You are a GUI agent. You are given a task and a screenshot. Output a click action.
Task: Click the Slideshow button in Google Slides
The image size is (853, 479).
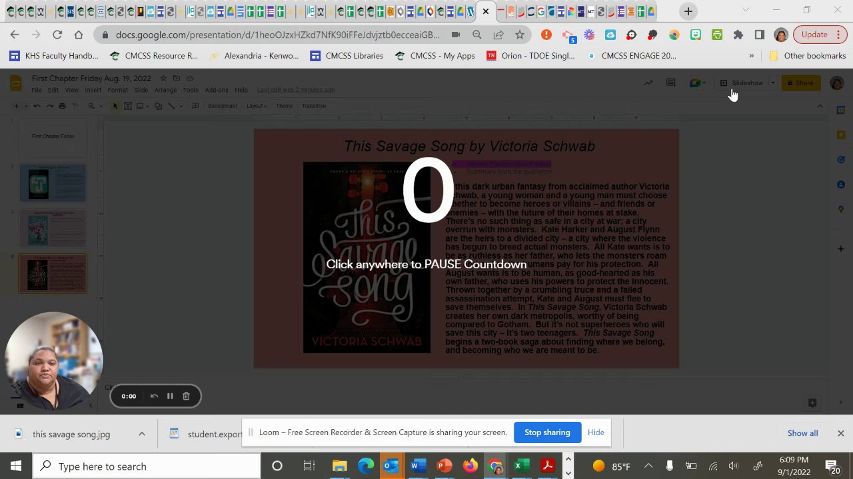(742, 83)
